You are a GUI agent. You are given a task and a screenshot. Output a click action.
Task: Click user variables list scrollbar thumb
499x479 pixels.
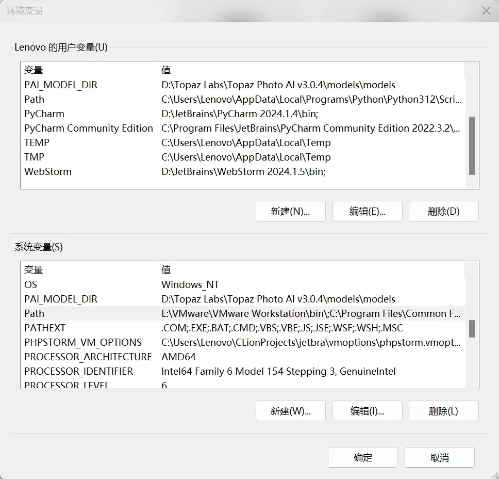472,146
